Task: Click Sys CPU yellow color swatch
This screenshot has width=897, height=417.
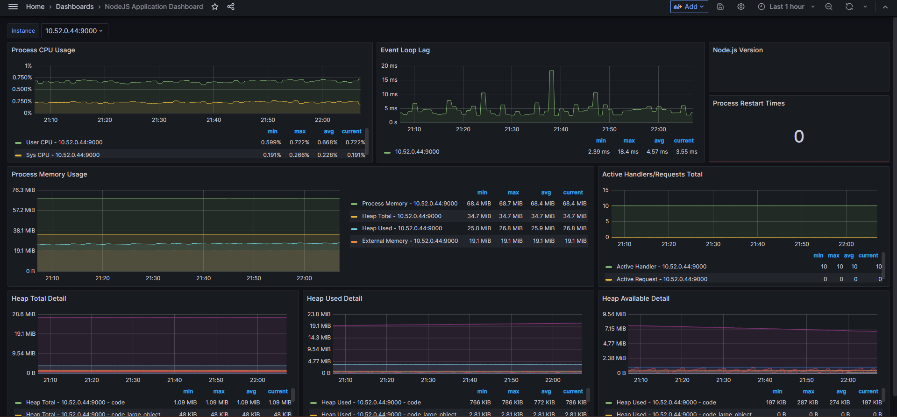Action: pos(18,155)
